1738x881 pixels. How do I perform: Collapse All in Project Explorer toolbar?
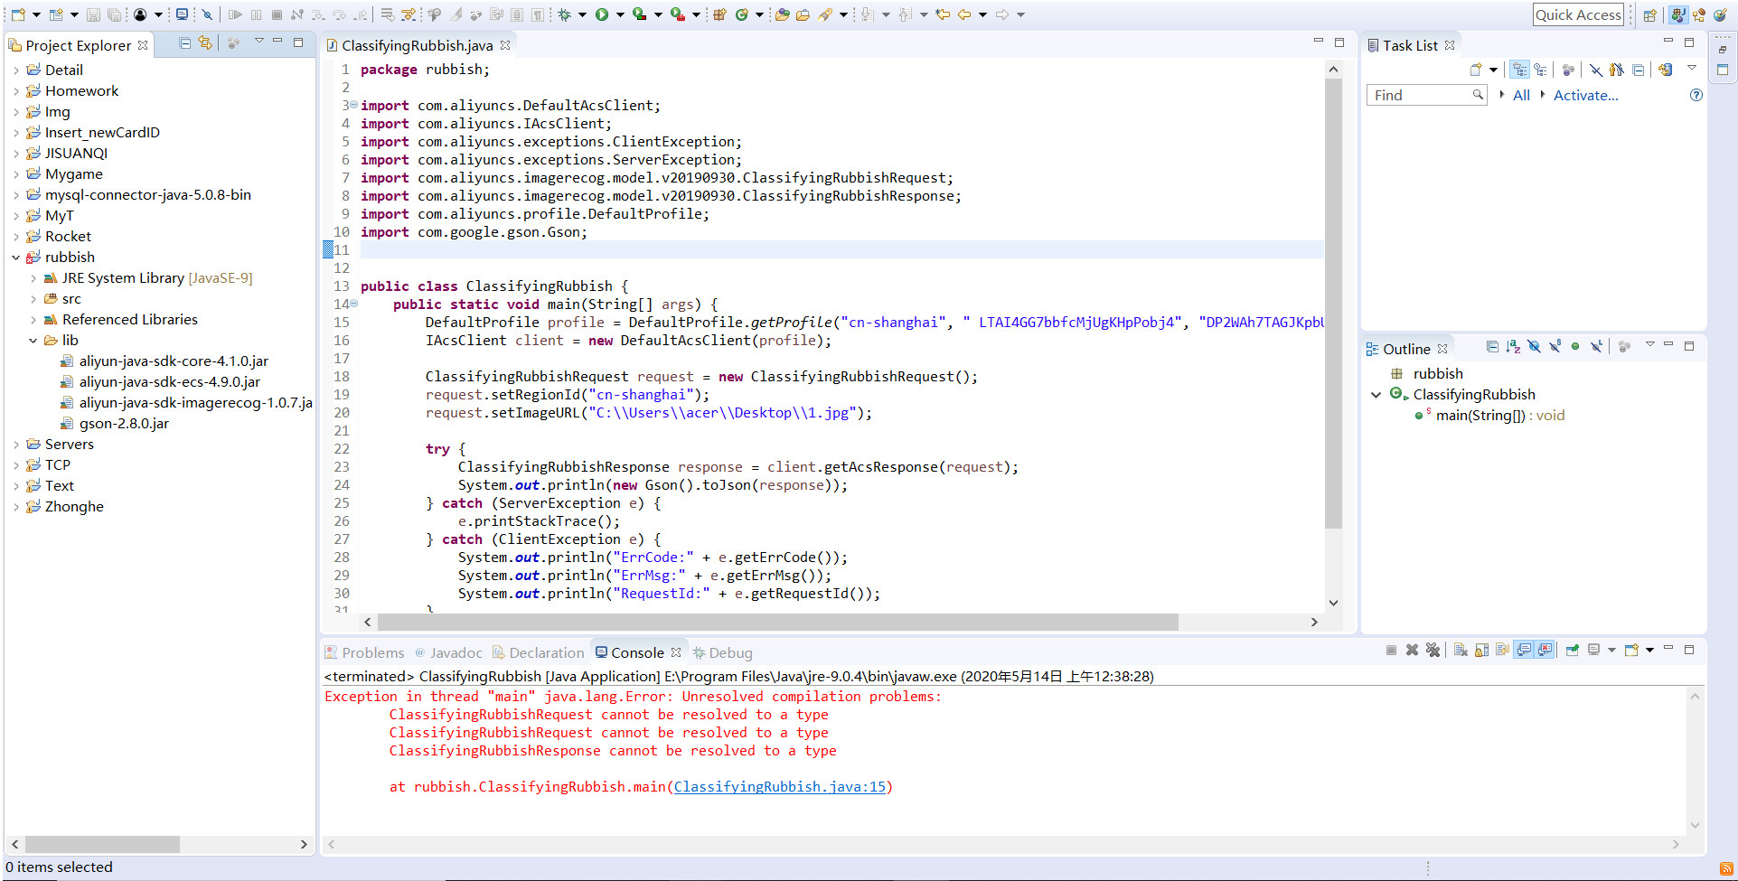pyautogui.click(x=185, y=42)
